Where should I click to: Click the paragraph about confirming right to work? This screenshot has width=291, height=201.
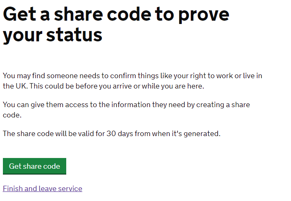[132, 81]
